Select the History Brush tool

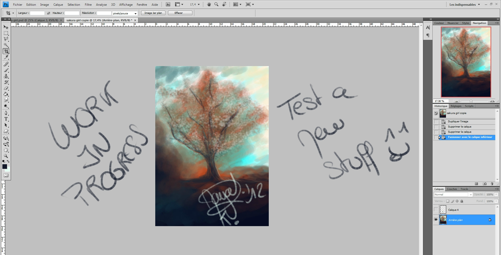coord(6,82)
